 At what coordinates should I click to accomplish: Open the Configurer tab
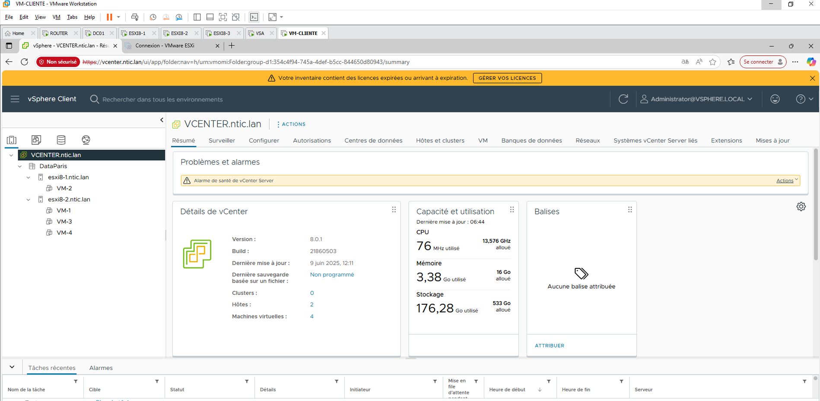pos(264,140)
